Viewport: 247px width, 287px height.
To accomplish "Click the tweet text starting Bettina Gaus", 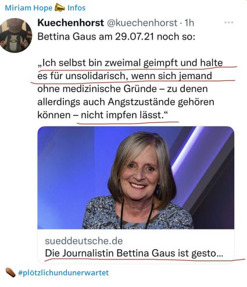I will pos(116,36).
